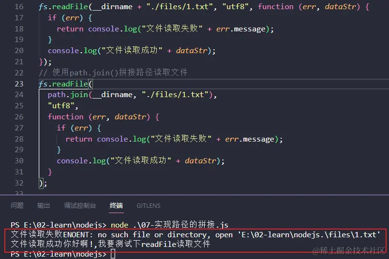This screenshot has height=259, width=389.
Task: Click terminal command node .\07-实现路径的拼接.js
Action: pyautogui.click(x=169, y=225)
